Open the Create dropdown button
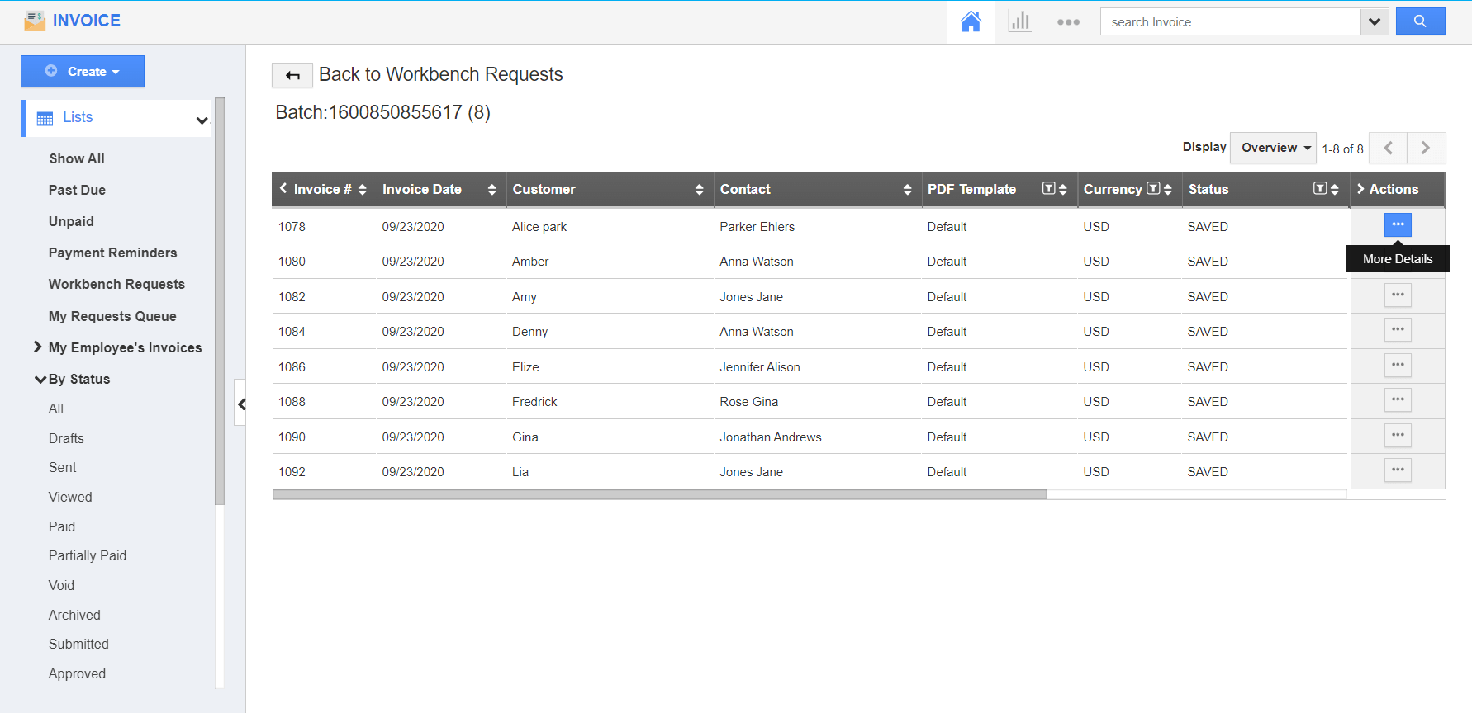 83,72
